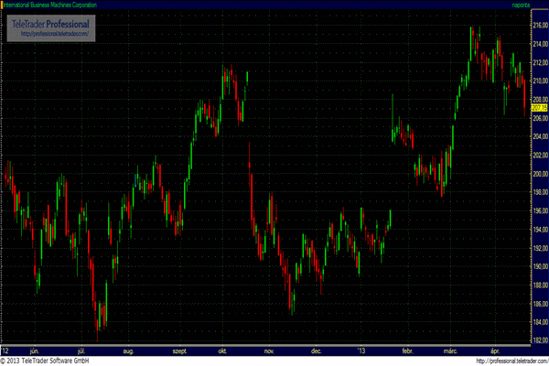Click the 'márc.' time axis label

[x=450, y=350]
